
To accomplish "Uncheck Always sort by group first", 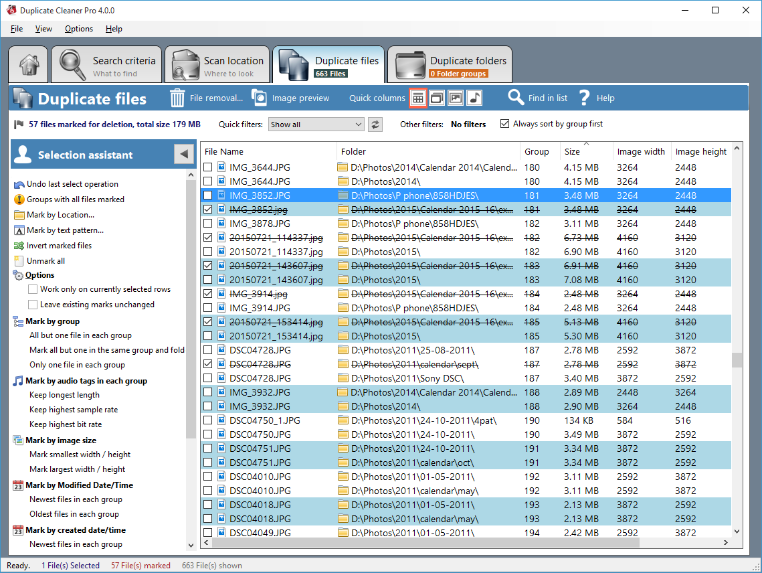I will click(504, 123).
